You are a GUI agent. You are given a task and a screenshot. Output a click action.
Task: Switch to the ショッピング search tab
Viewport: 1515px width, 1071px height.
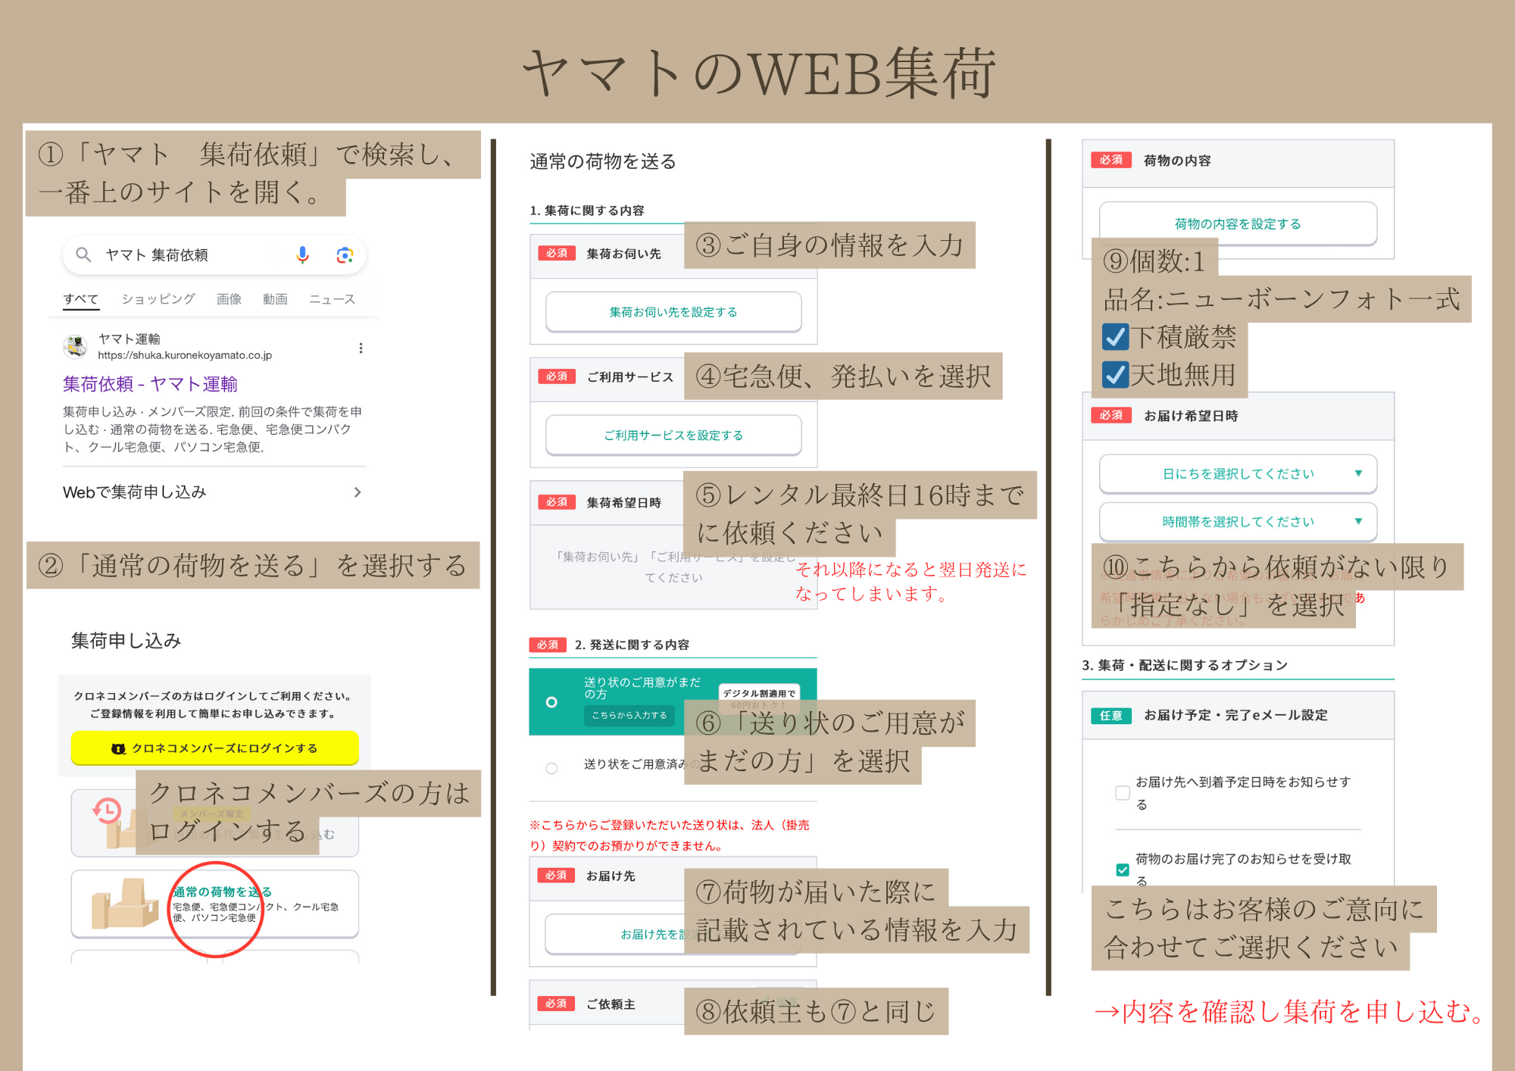point(158,299)
